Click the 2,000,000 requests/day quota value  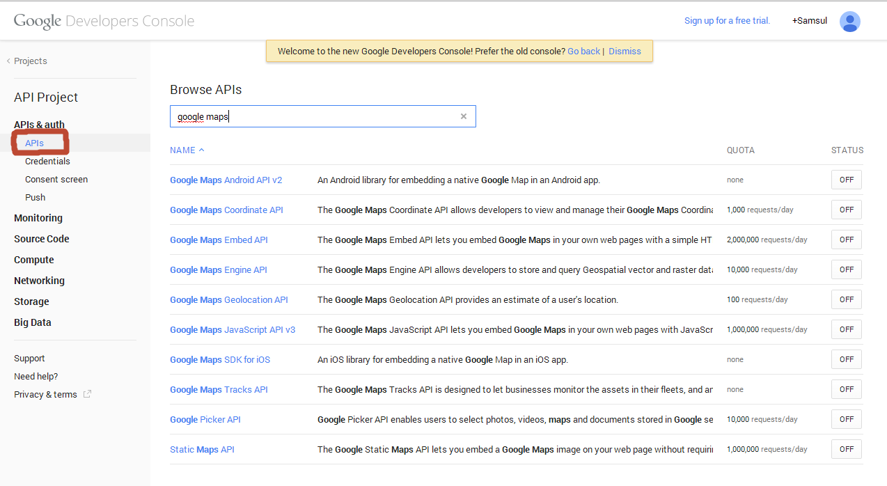[767, 240]
